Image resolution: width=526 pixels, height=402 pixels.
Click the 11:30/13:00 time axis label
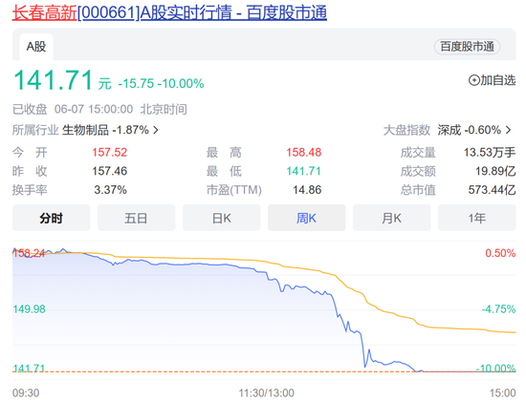click(x=267, y=392)
